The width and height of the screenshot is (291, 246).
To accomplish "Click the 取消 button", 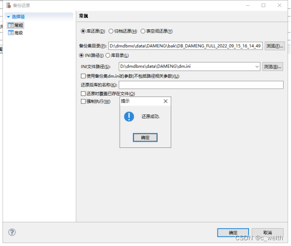I will point(267,232).
